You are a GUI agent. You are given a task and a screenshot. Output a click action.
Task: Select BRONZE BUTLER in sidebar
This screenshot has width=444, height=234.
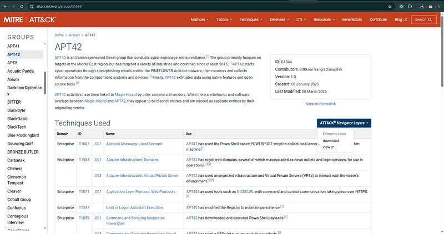(x=23, y=152)
